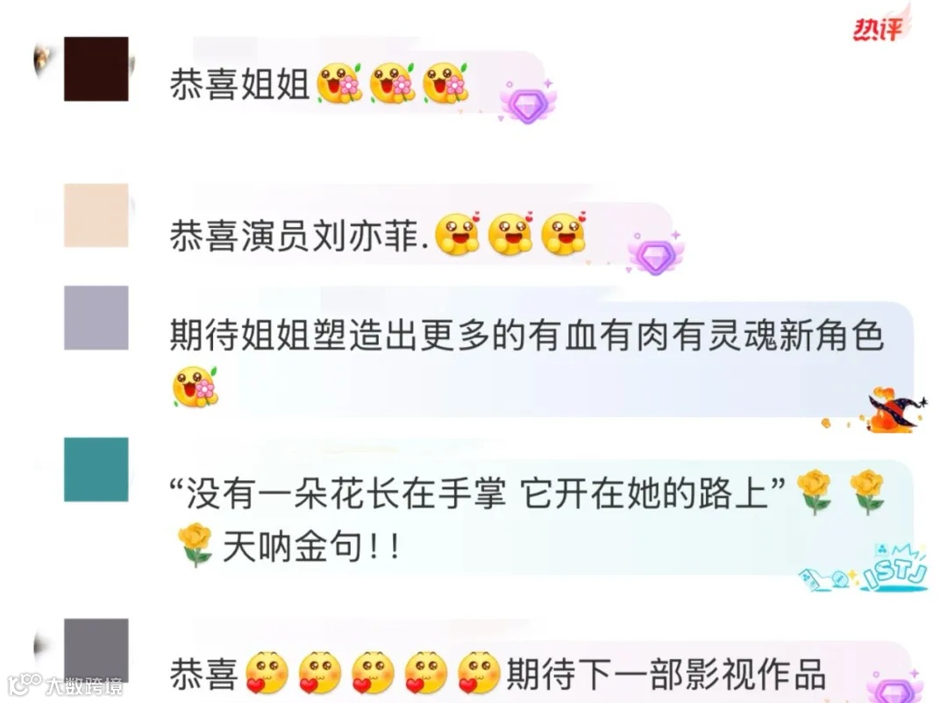Click the 期待下一部影视作品 comment text

point(666,674)
